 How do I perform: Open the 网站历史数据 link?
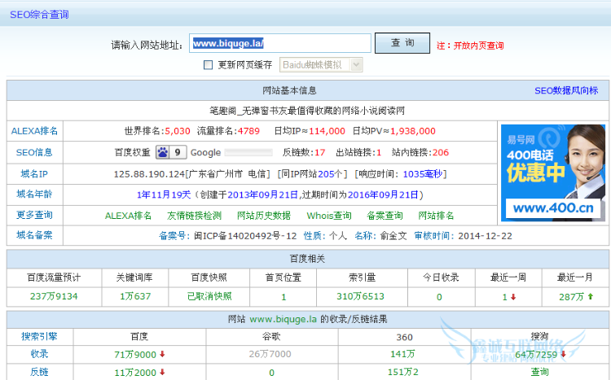tap(264, 216)
